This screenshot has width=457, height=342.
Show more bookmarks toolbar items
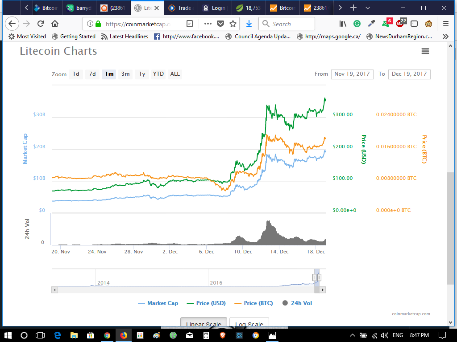[x=445, y=37]
